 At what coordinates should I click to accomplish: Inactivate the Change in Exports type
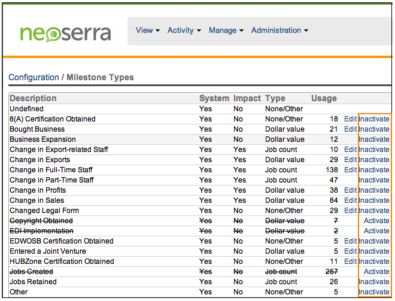(374, 160)
